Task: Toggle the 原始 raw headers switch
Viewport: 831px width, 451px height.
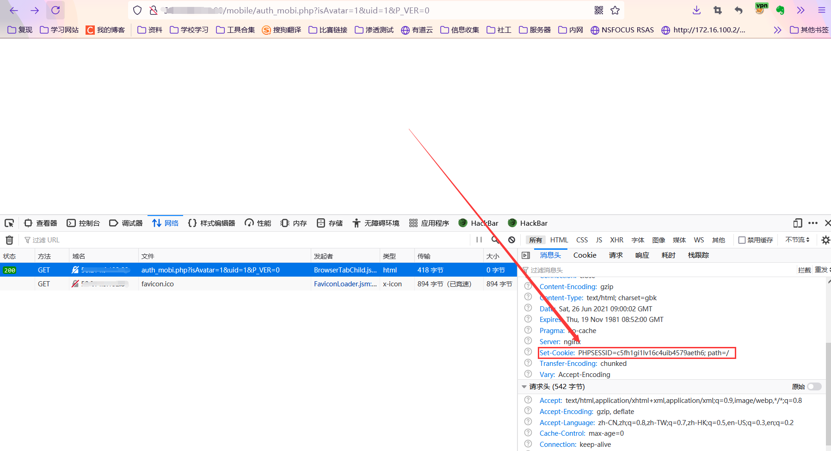Action: 815,386
